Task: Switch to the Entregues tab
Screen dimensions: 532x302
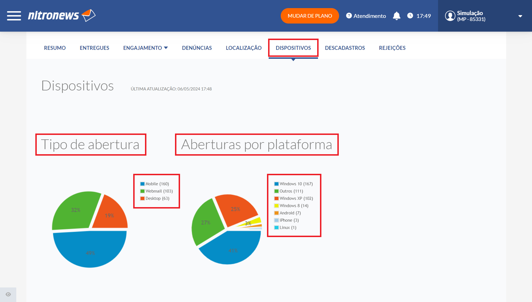Action: 95,48
